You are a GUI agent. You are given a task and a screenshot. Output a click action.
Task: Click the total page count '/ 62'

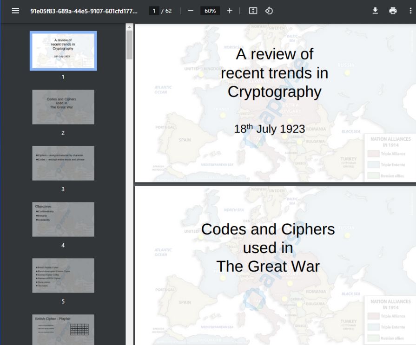tap(166, 11)
